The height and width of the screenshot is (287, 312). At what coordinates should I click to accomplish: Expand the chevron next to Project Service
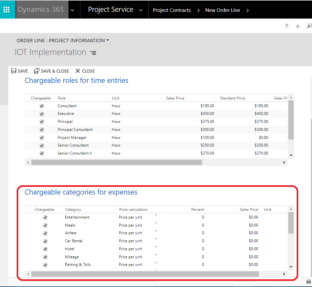point(141,10)
